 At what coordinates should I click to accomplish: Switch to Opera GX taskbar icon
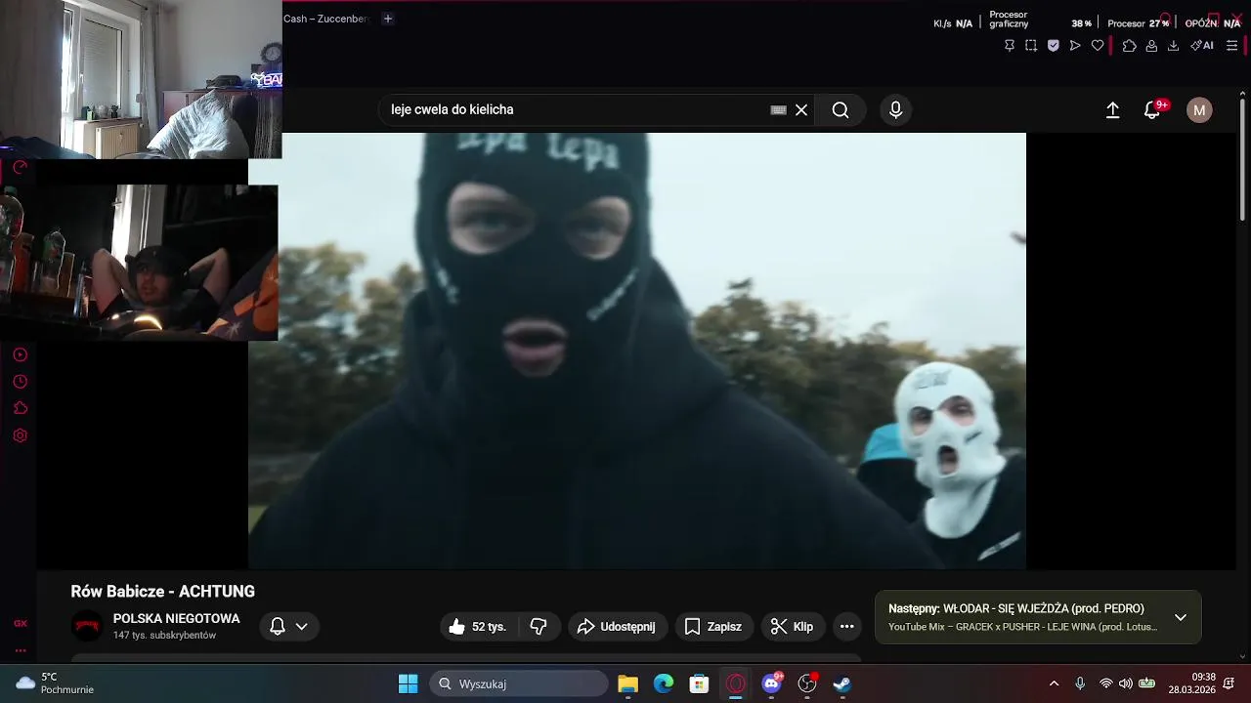(x=735, y=683)
